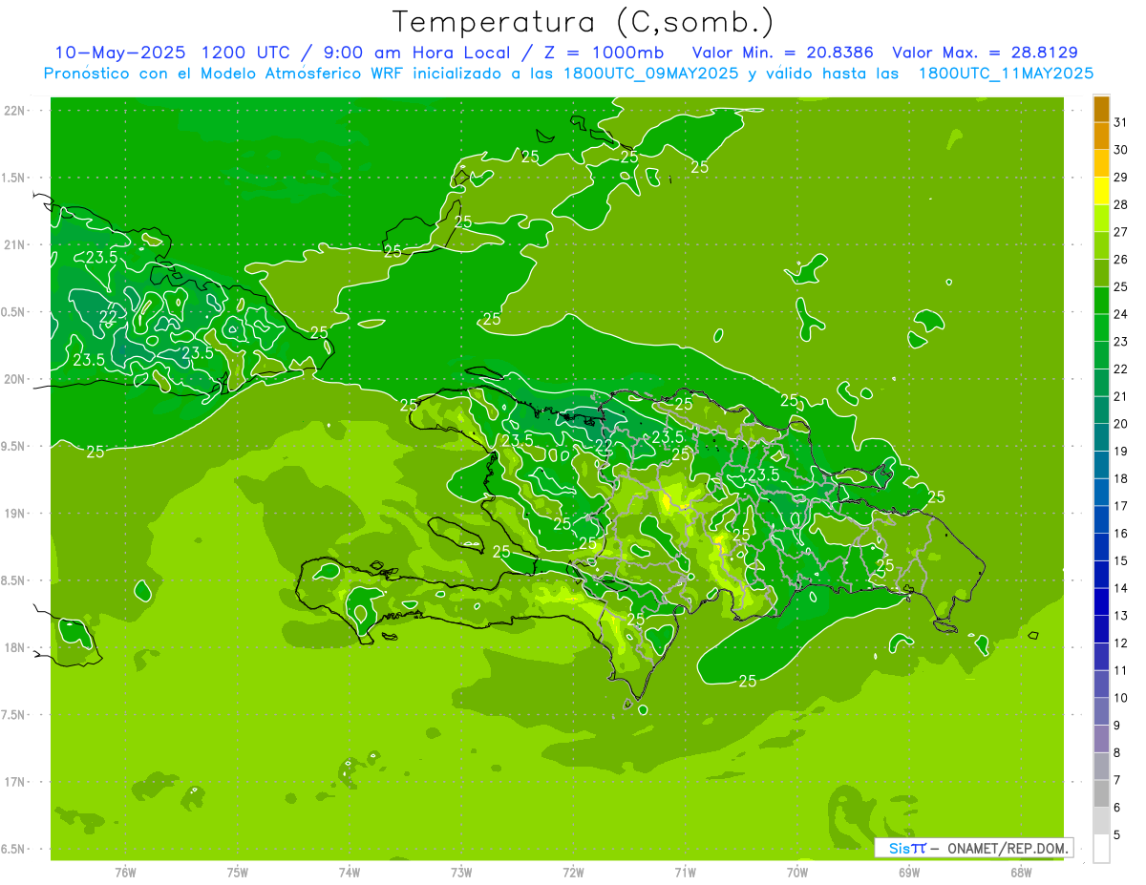Pick the purple swatch between legend 8 and 9
This screenshot has width=1146, height=885.
coord(1101,739)
